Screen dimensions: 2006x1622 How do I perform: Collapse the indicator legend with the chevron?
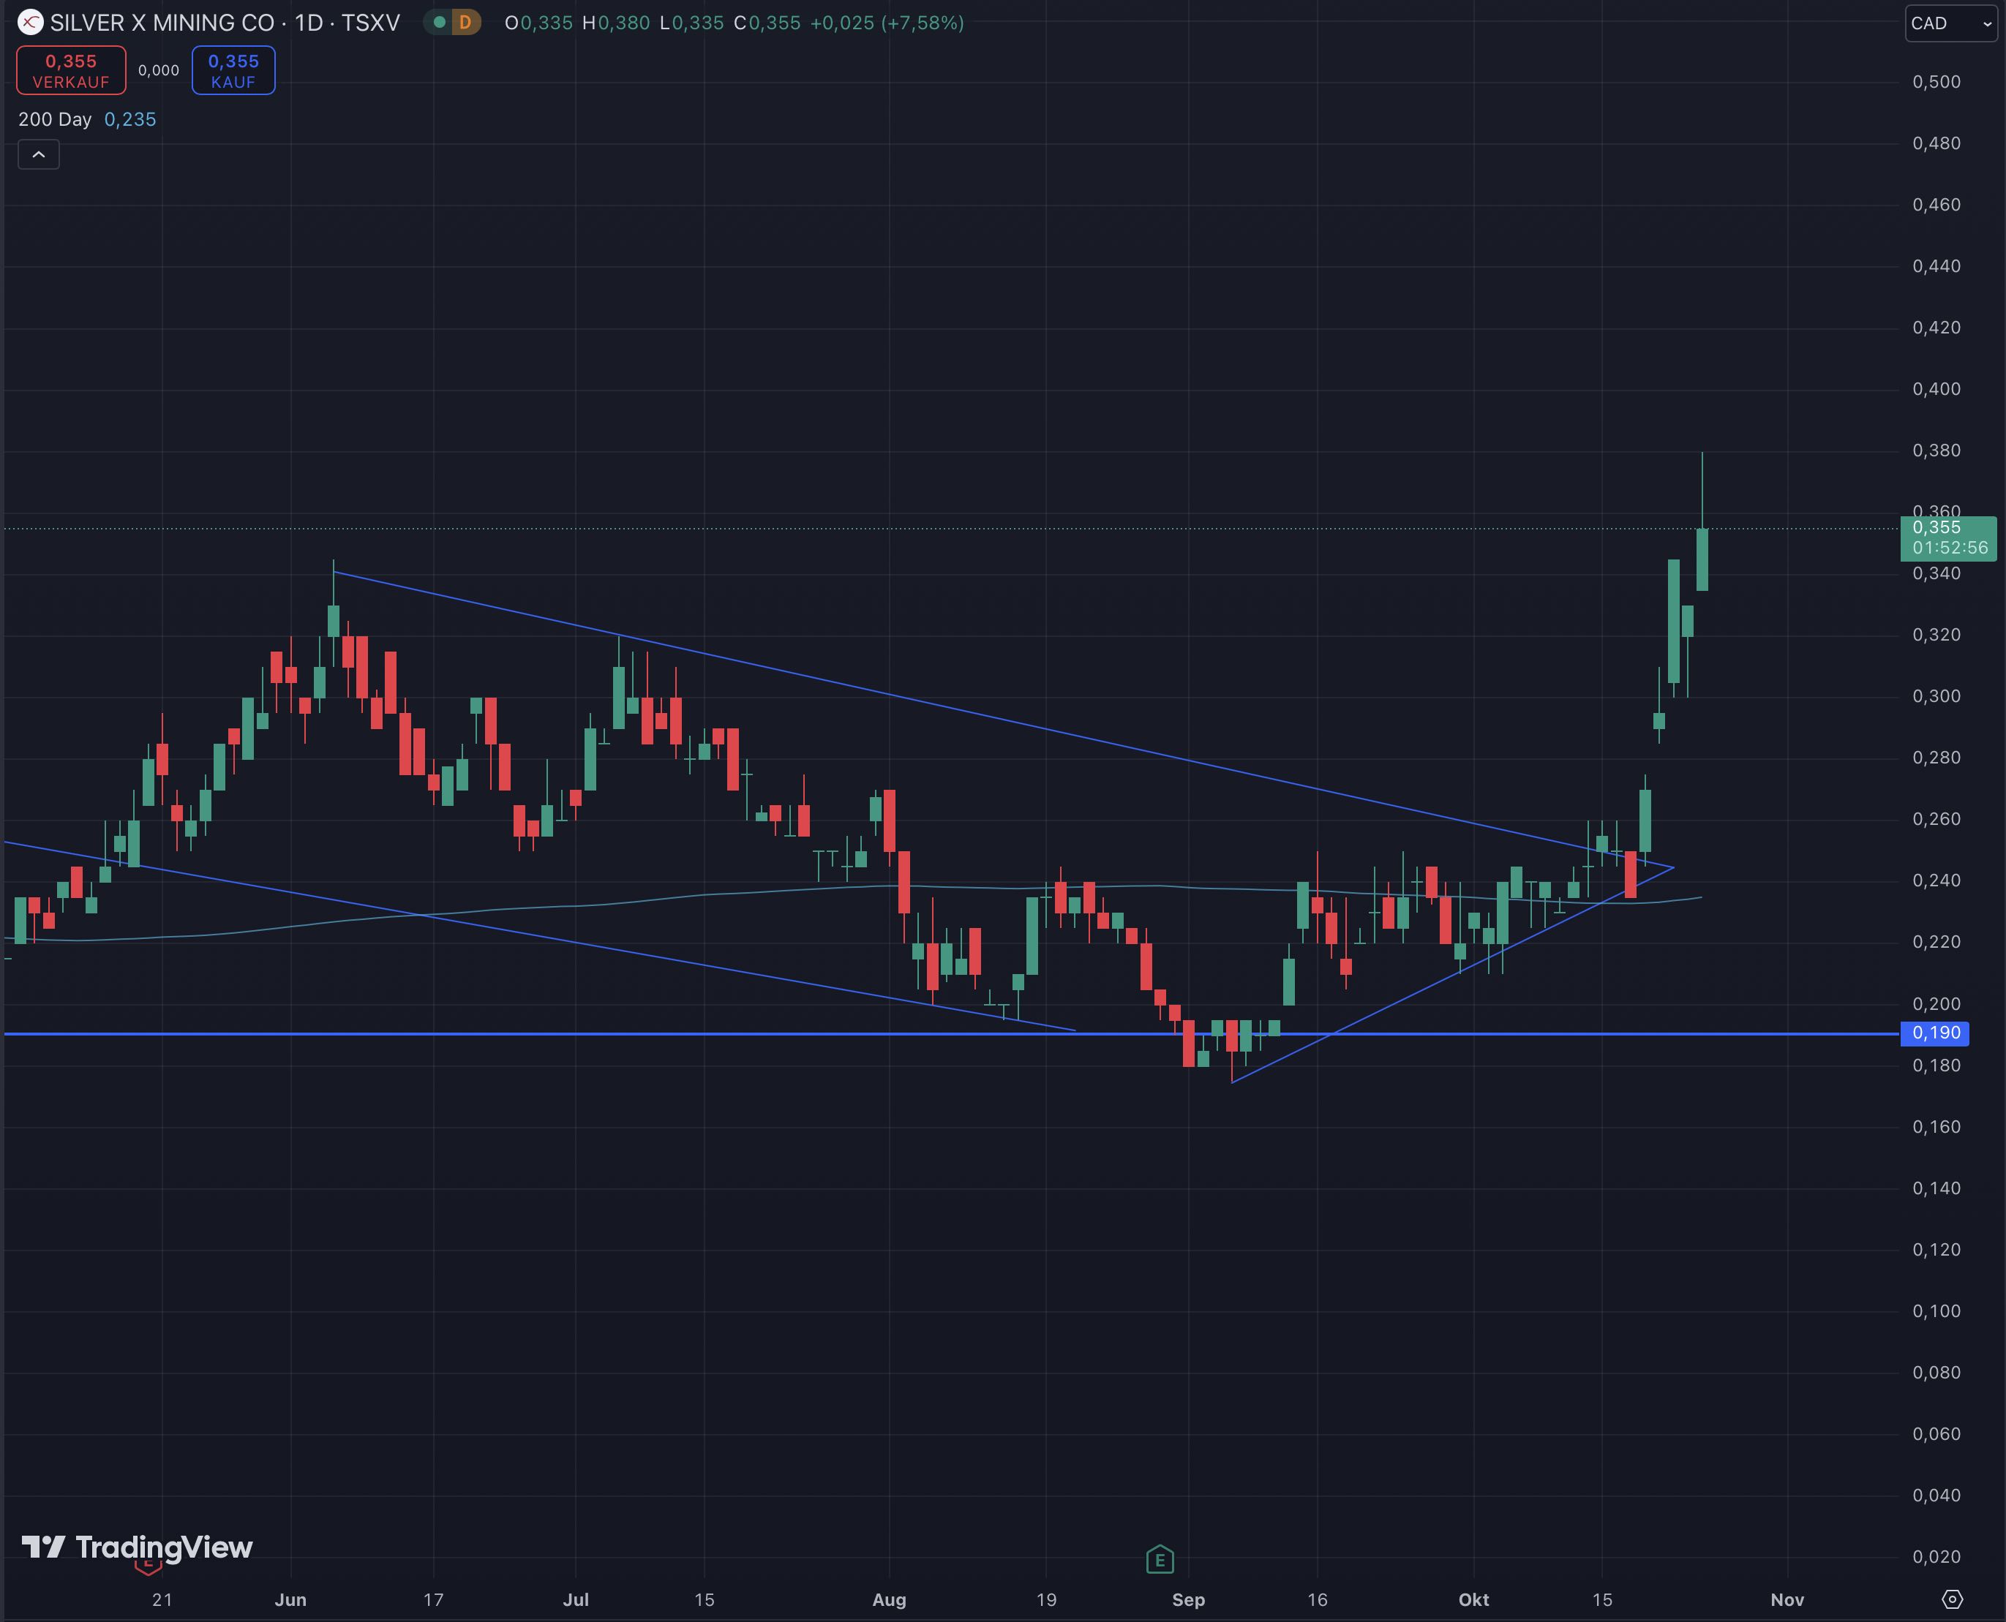pyautogui.click(x=38, y=154)
